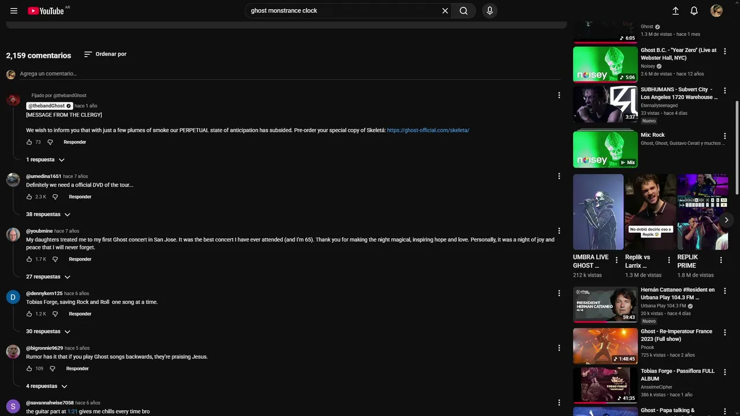Viewport: 740px width, 416px height.
Task: Open options for 'Replik vs Larrix' short
Action: (x=668, y=260)
